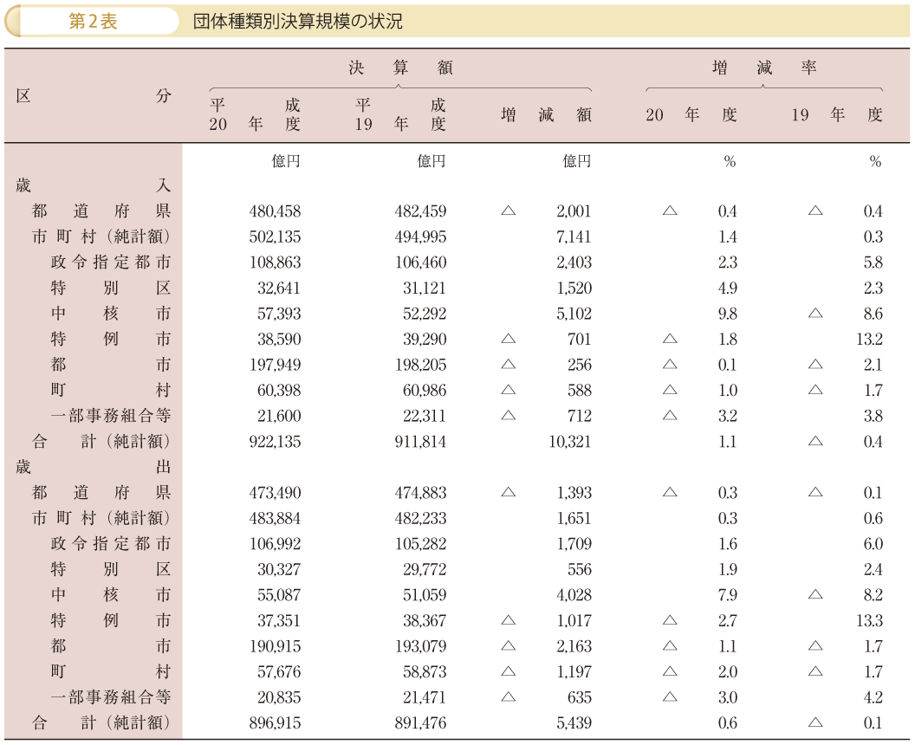Viewport: 915px width, 745px height.
Task: Select the value 4,028
Action: point(574,595)
